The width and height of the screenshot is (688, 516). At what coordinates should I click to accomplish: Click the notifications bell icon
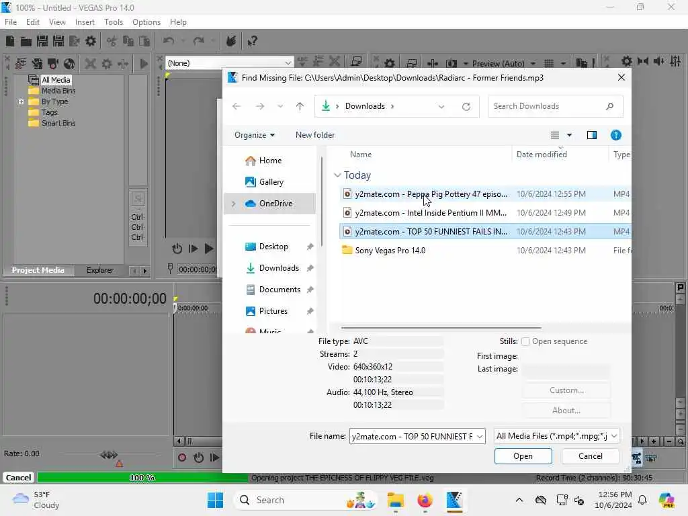(642, 500)
